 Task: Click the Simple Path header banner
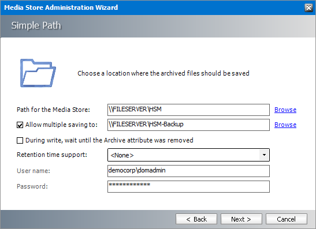coord(158,26)
